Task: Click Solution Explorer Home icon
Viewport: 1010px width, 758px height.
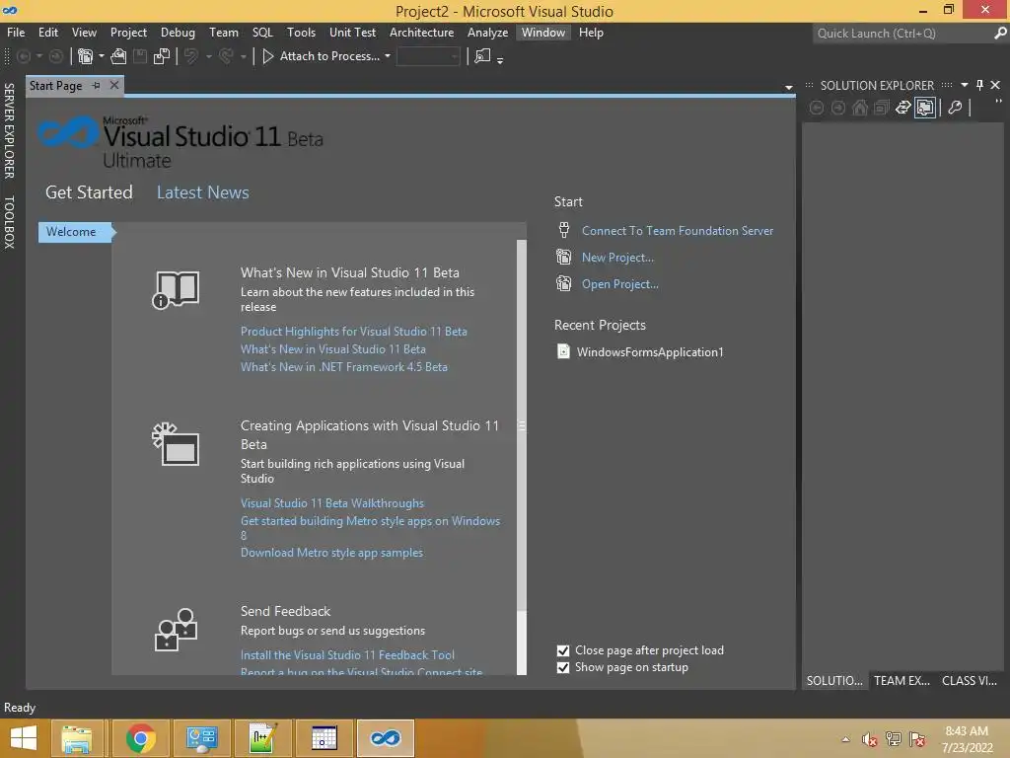Action: point(860,108)
